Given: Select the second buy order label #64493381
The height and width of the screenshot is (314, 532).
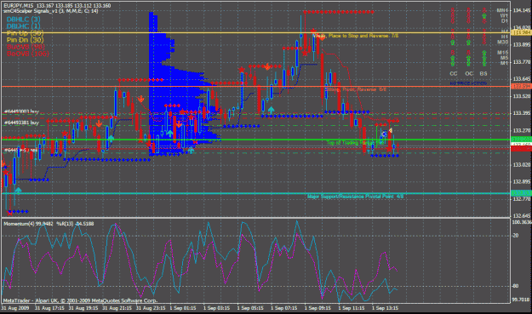Looking at the screenshot, I should [x=21, y=123].
